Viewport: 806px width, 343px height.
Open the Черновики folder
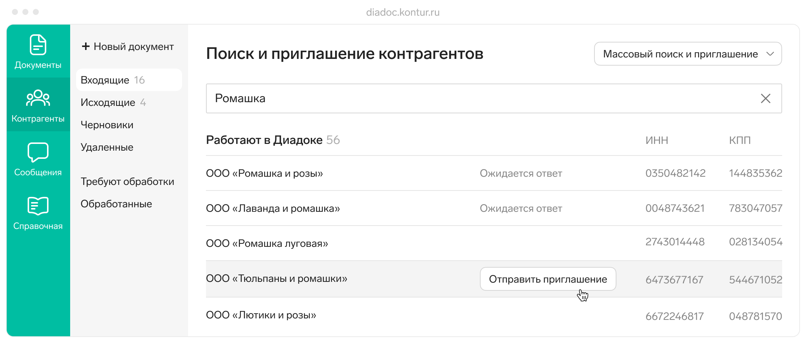point(107,125)
